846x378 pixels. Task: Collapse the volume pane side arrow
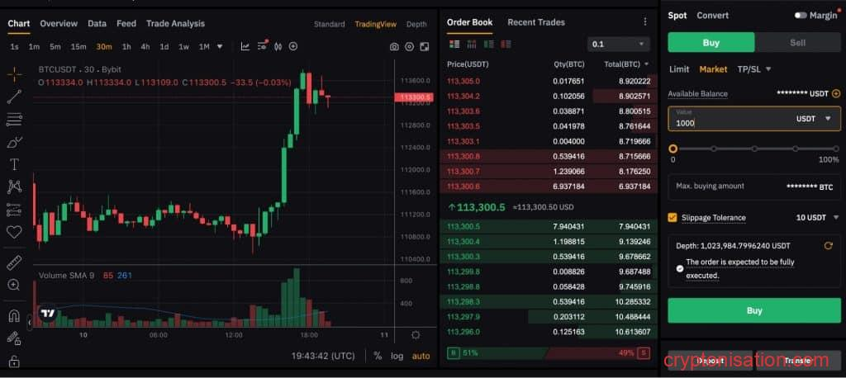(x=31, y=323)
